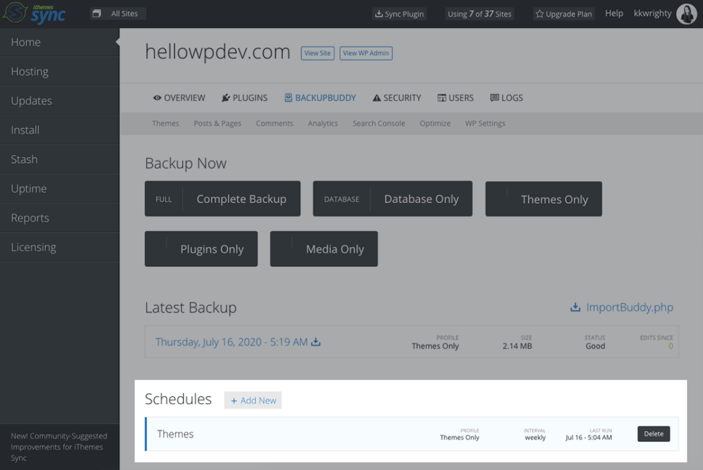
Task: Click the 2.14 MB size value
Action: click(518, 346)
